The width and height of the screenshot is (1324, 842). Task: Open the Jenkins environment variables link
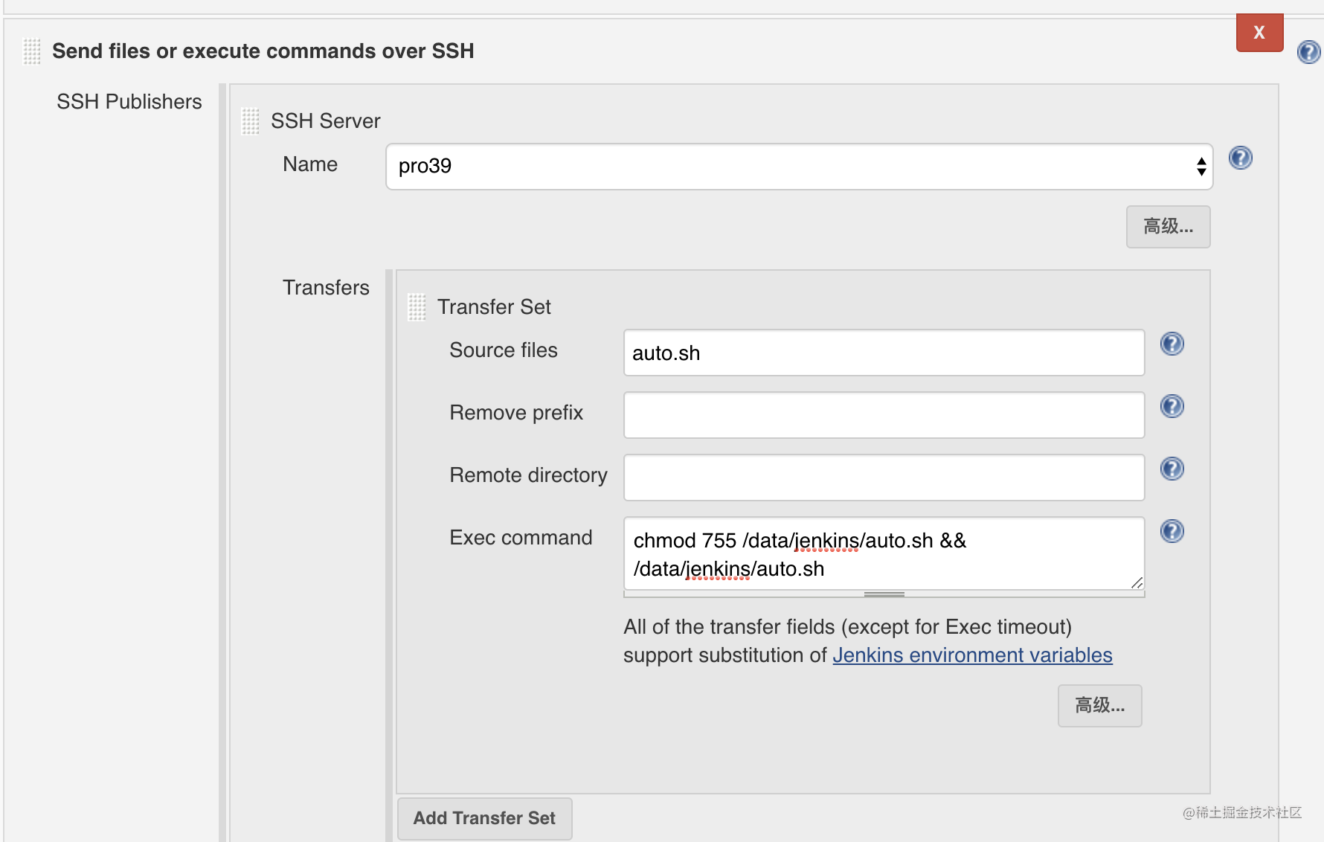(x=972, y=655)
